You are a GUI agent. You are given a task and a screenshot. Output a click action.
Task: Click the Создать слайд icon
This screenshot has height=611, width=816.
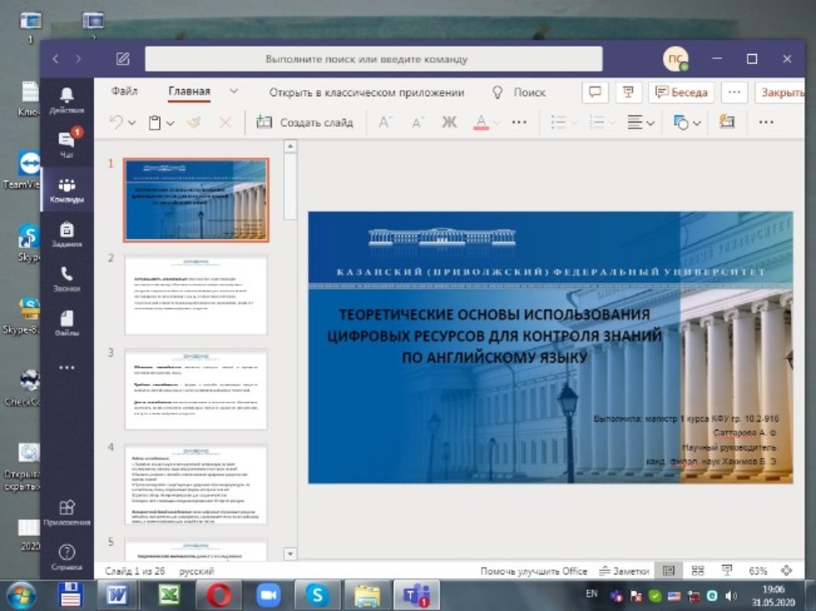tap(263, 122)
